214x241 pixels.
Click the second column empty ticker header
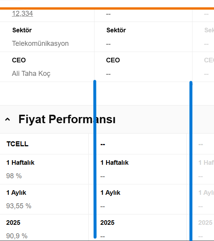103,144
